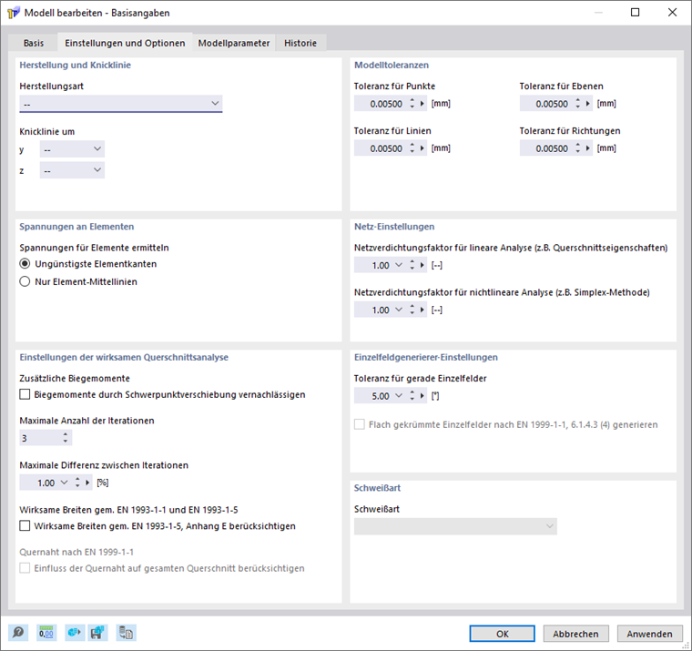Click the Maximale Anzahl der Iterationen field

pos(40,438)
